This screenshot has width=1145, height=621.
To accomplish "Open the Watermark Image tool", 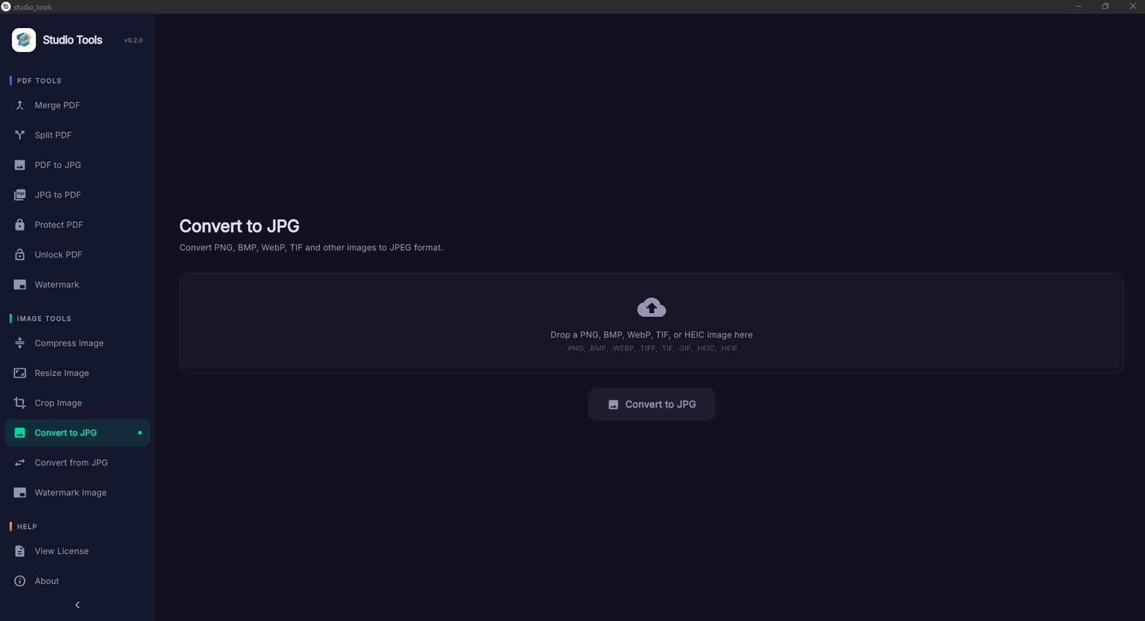I will pyautogui.click(x=71, y=492).
